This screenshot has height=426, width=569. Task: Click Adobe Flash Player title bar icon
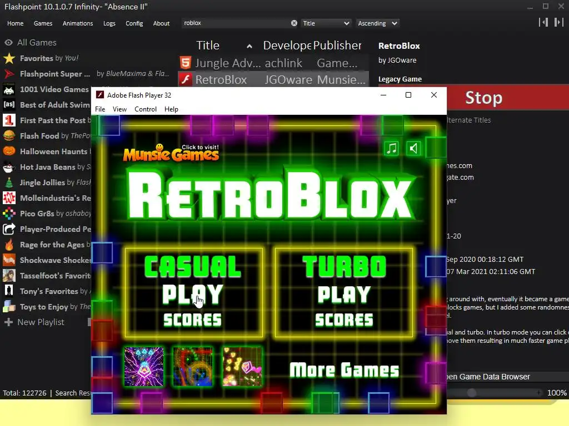(x=99, y=95)
